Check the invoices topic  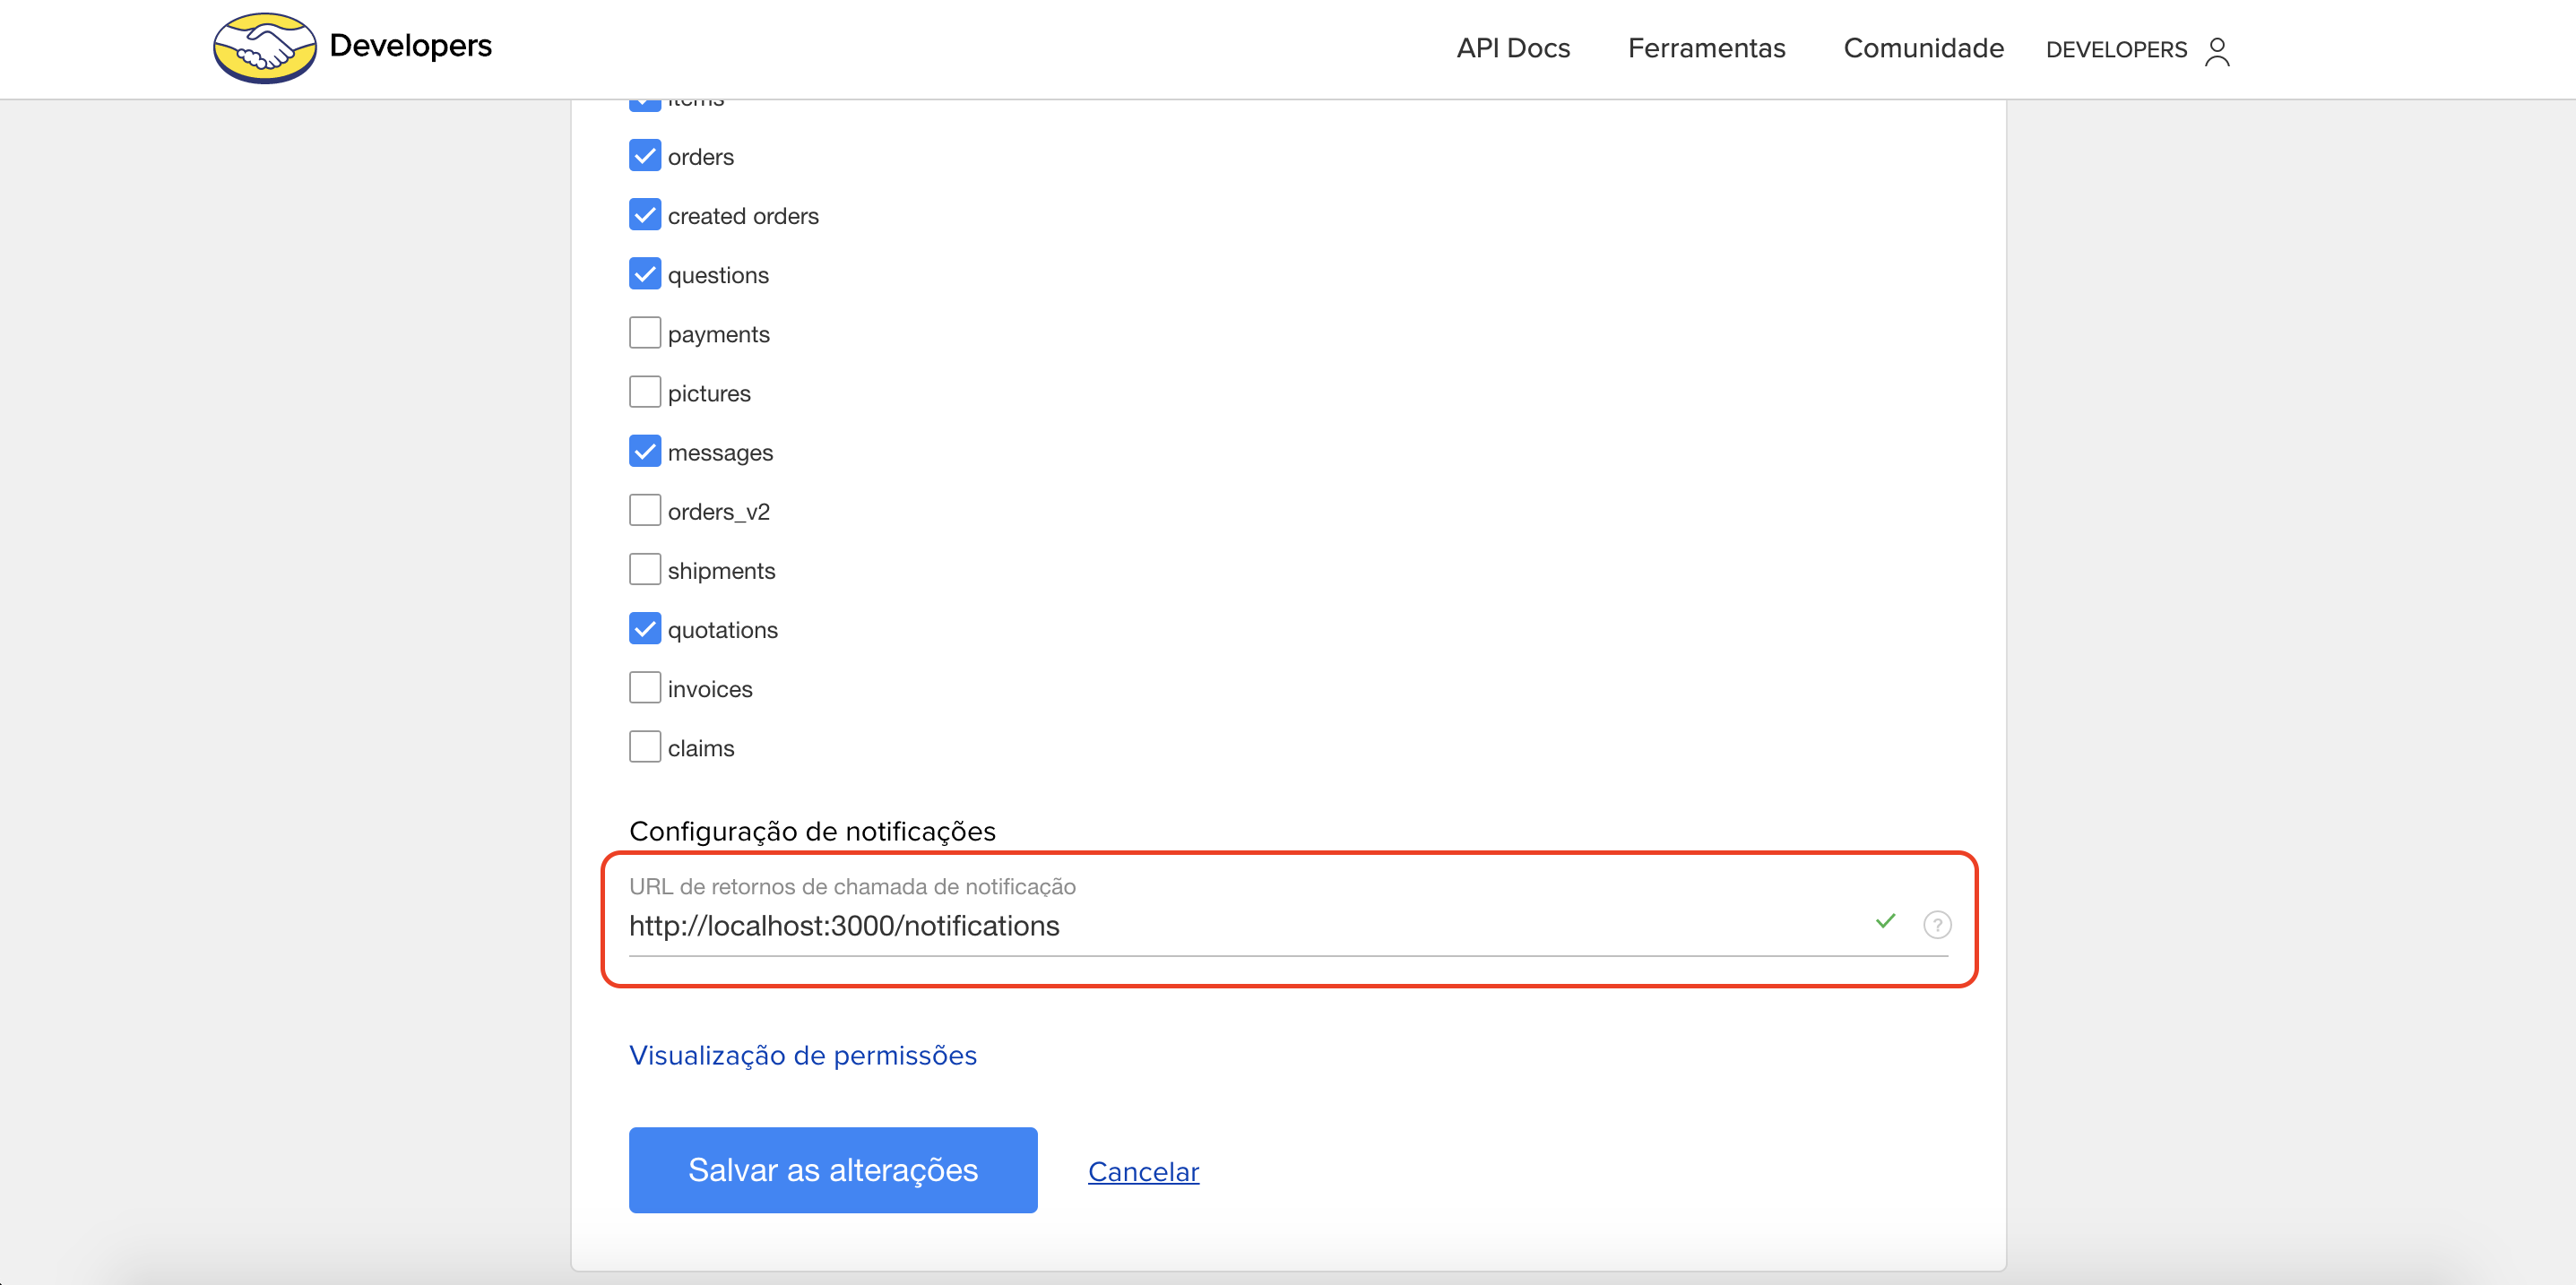coord(645,688)
